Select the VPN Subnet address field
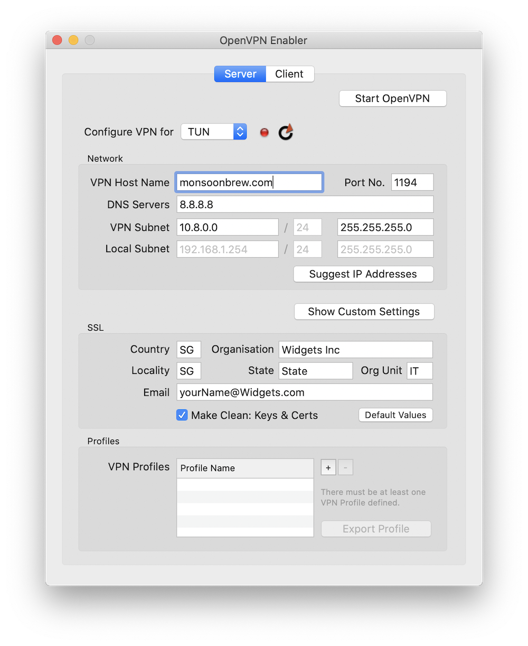 [227, 227]
